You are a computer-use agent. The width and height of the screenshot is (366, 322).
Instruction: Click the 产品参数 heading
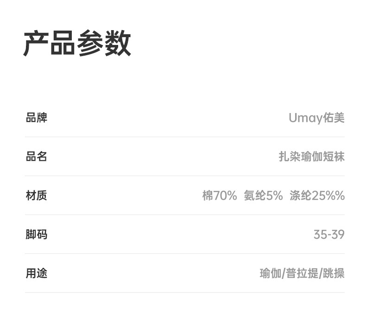[x=77, y=43]
